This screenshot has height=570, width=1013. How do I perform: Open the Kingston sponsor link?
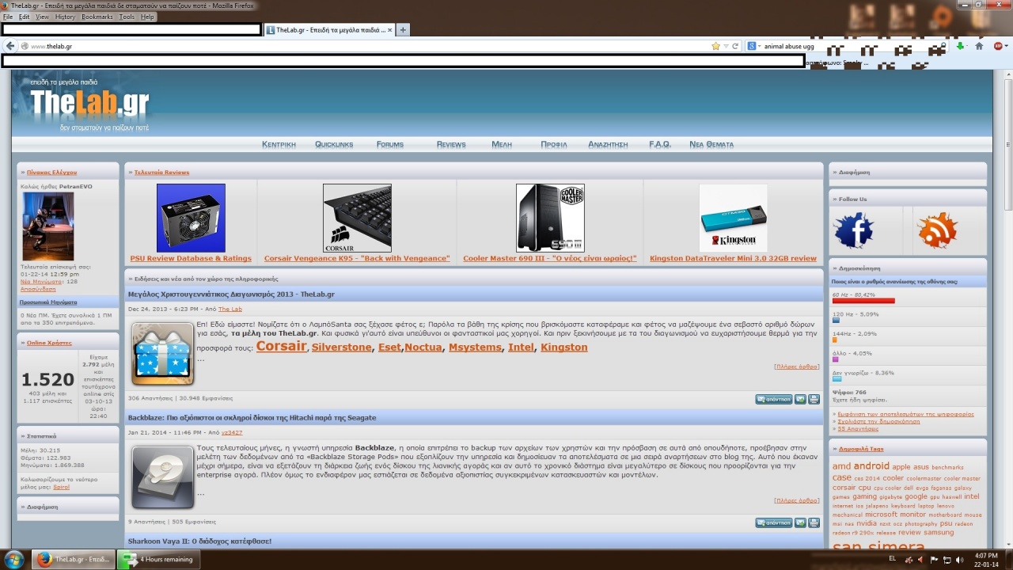coord(564,347)
